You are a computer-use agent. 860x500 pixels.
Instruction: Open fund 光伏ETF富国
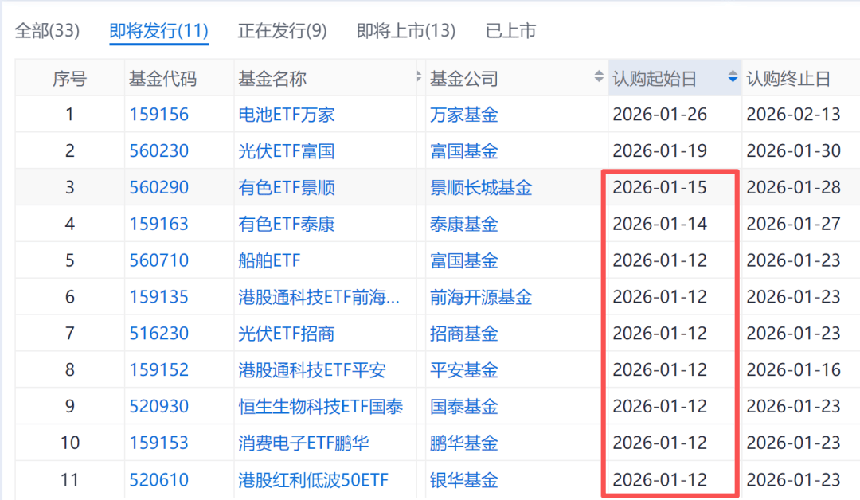[x=287, y=150]
